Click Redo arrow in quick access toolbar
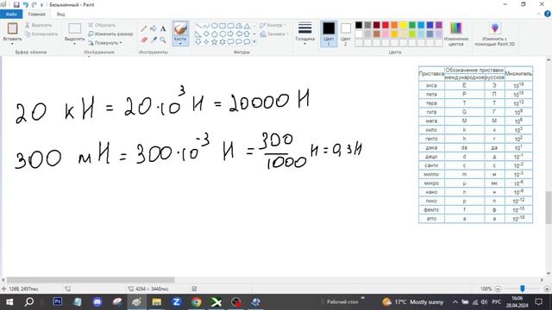Image resolution: width=552 pixels, height=310 pixels. coord(34,4)
